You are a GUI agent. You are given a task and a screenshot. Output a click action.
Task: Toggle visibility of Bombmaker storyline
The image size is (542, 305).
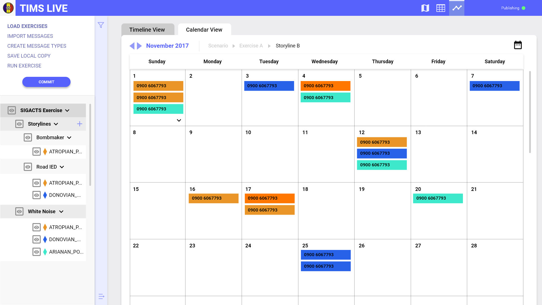[x=28, y=138]
